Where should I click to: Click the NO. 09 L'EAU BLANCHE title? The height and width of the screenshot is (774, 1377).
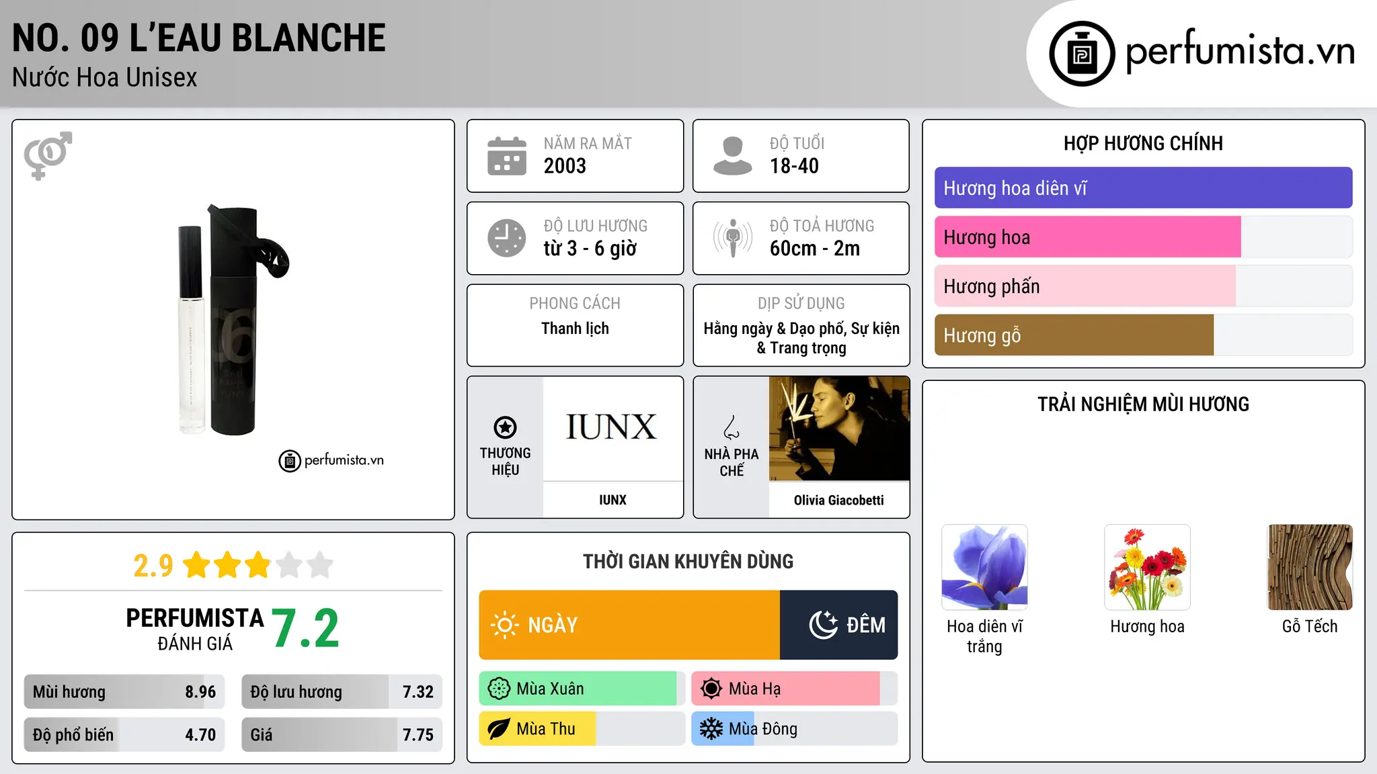(x=199, y=38)
